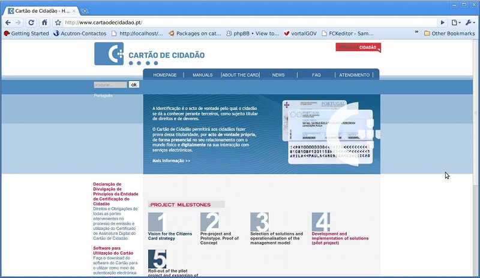Image resolution: width=480 pixels, height=278 pixels.
Task: Open Software para Utilização do Cartão link
Action: [113, 251]
